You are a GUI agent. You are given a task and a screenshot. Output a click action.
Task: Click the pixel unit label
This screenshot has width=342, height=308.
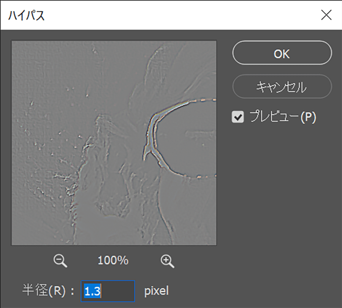pyautogui.click(x=157, y=291)
